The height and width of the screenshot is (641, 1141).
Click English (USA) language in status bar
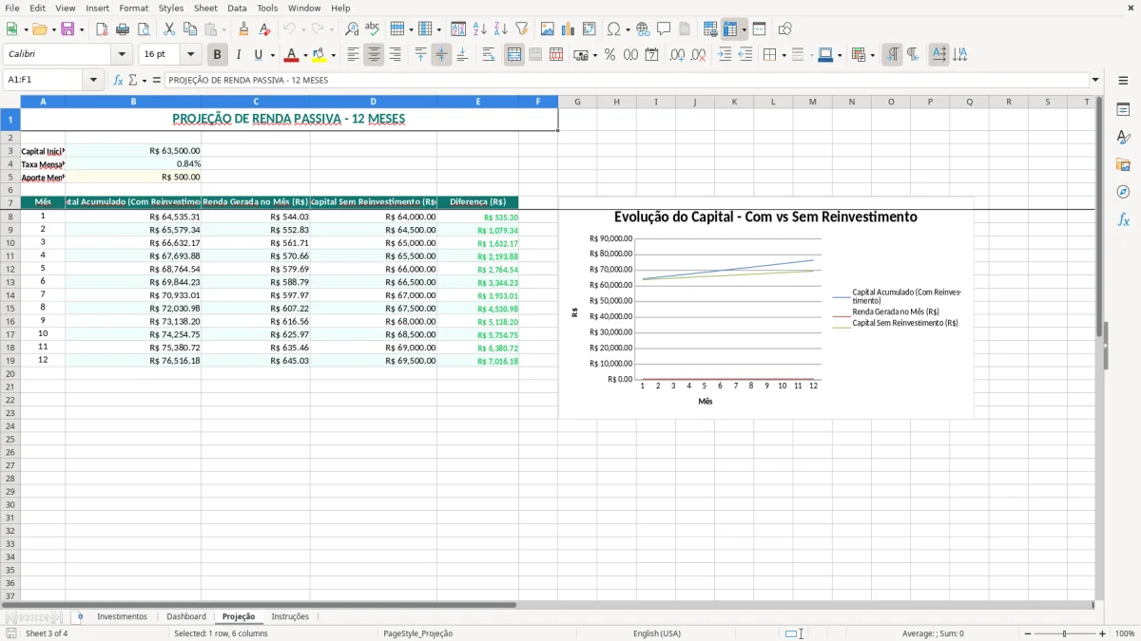[x=657, y=633]
